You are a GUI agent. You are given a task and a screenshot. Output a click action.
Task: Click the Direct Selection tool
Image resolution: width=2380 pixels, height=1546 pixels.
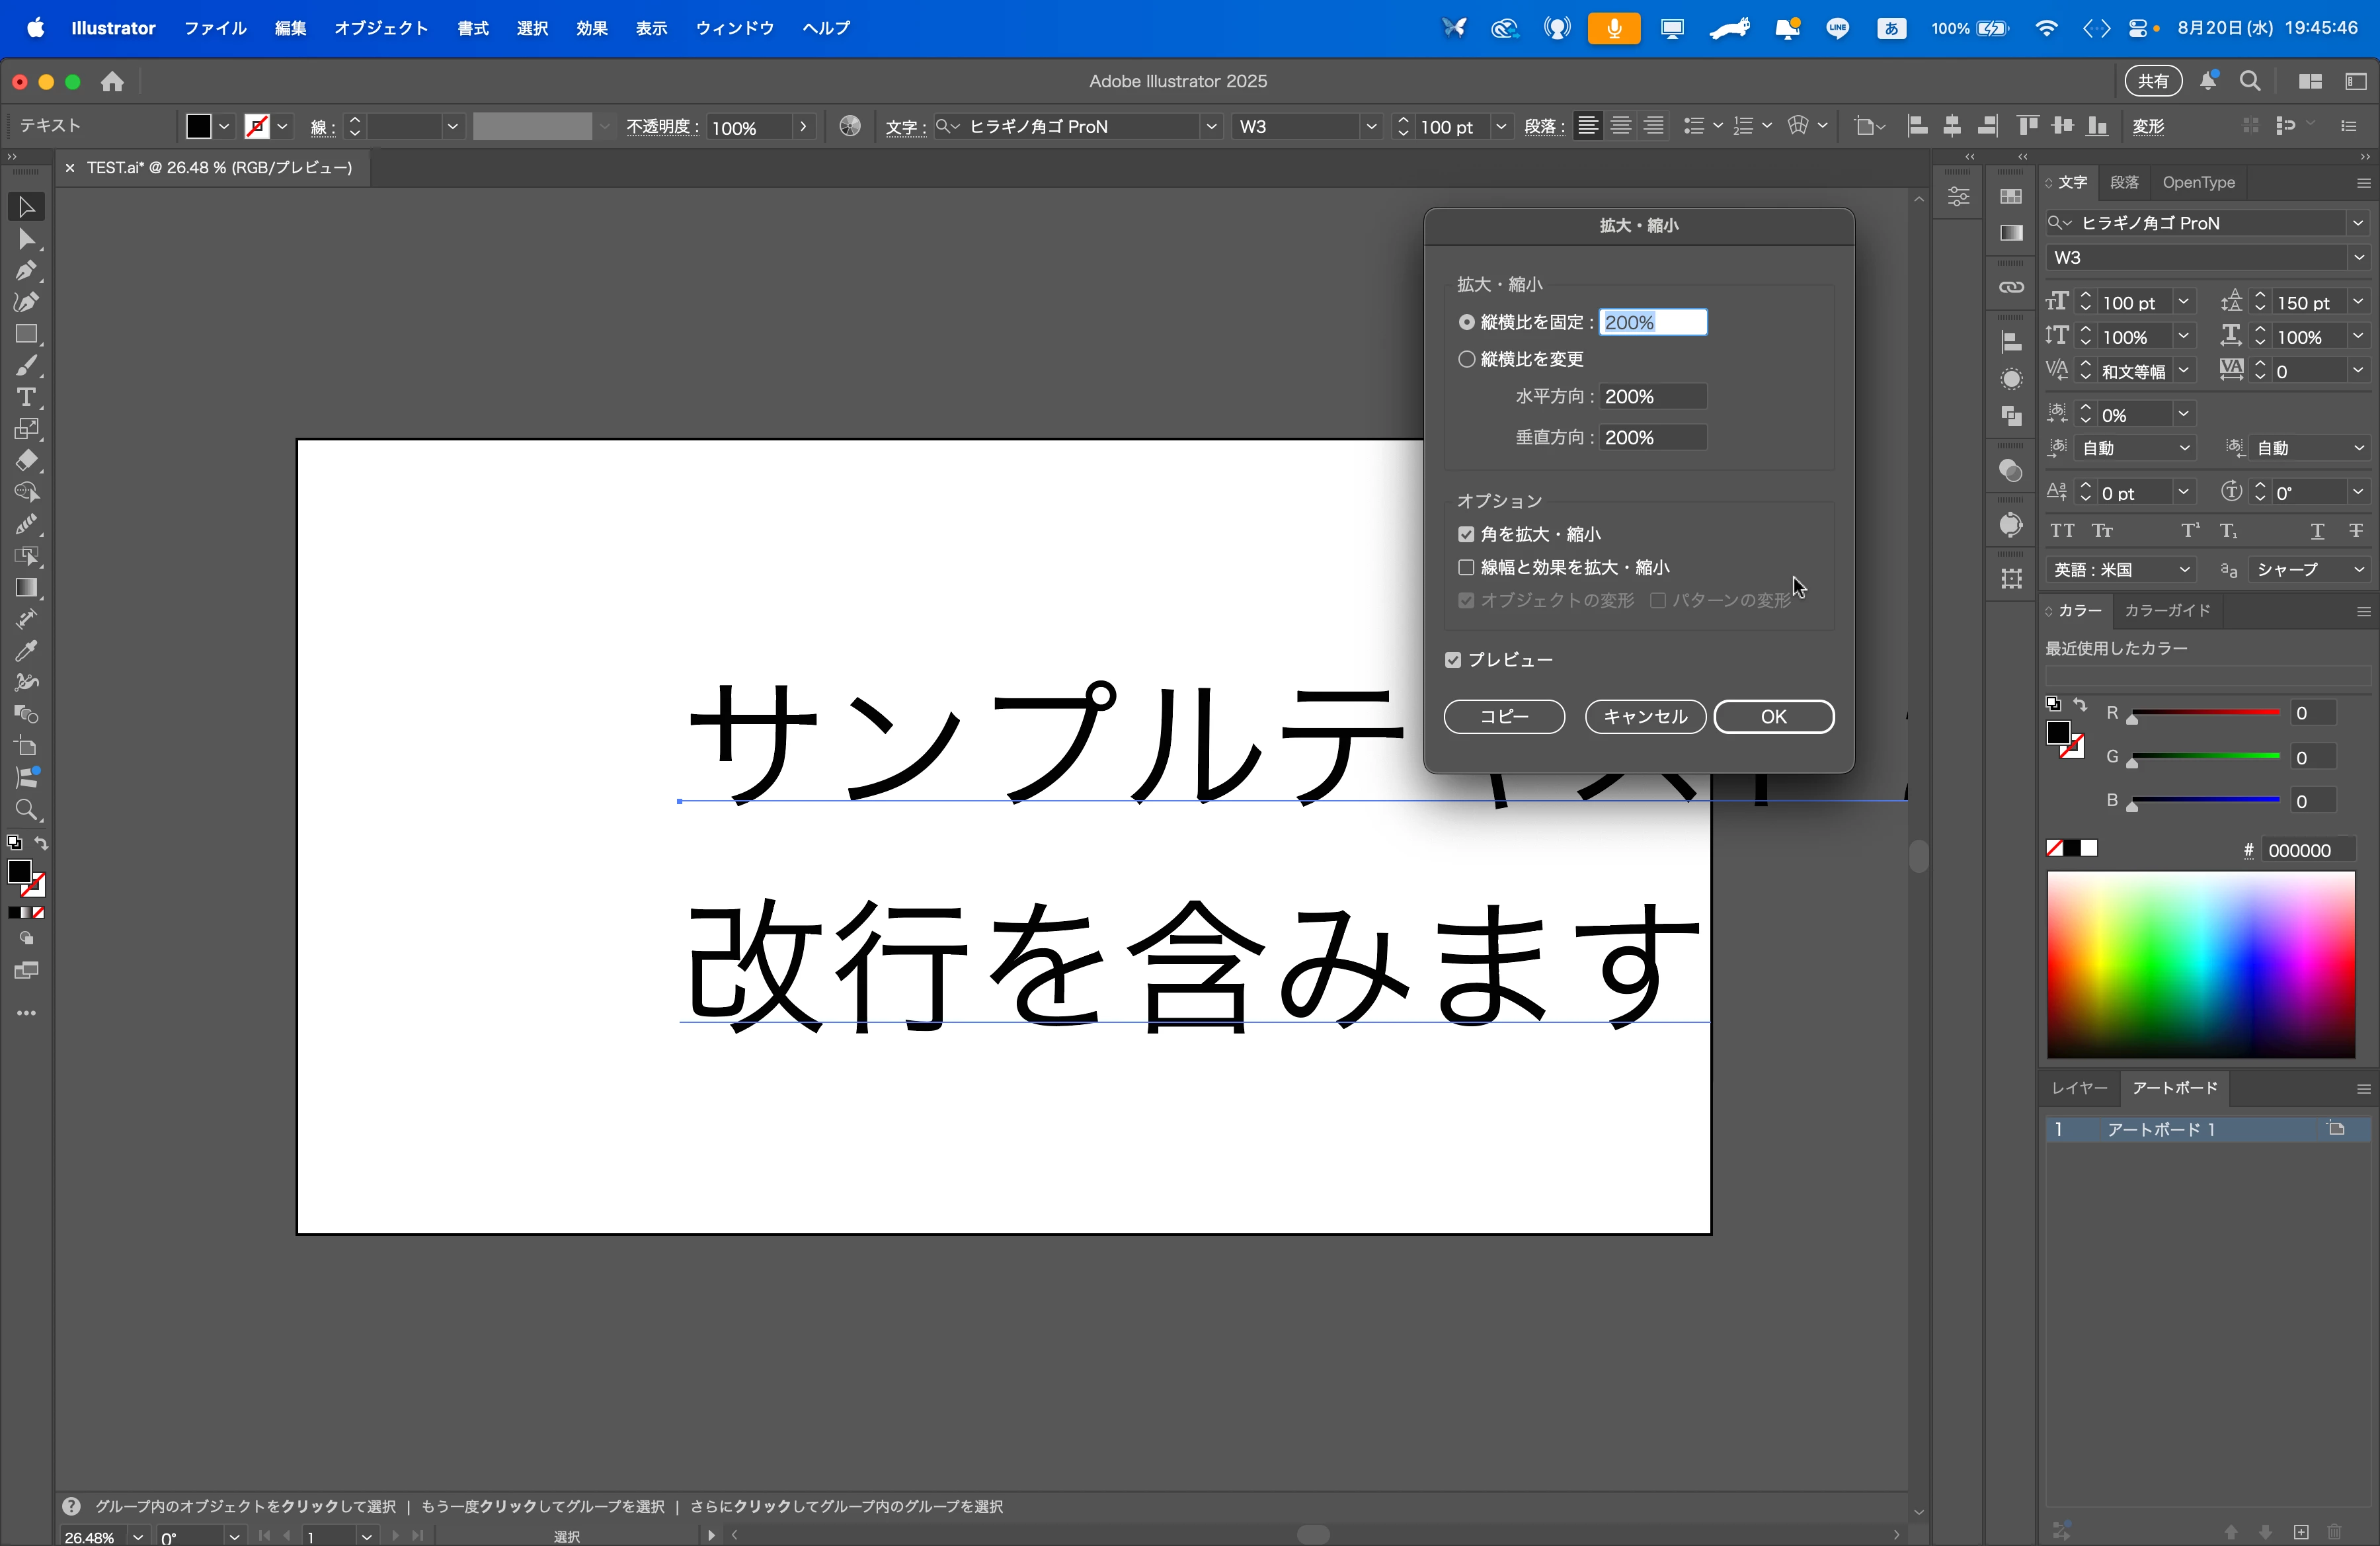pyautogui.click(x=26, y=239)
